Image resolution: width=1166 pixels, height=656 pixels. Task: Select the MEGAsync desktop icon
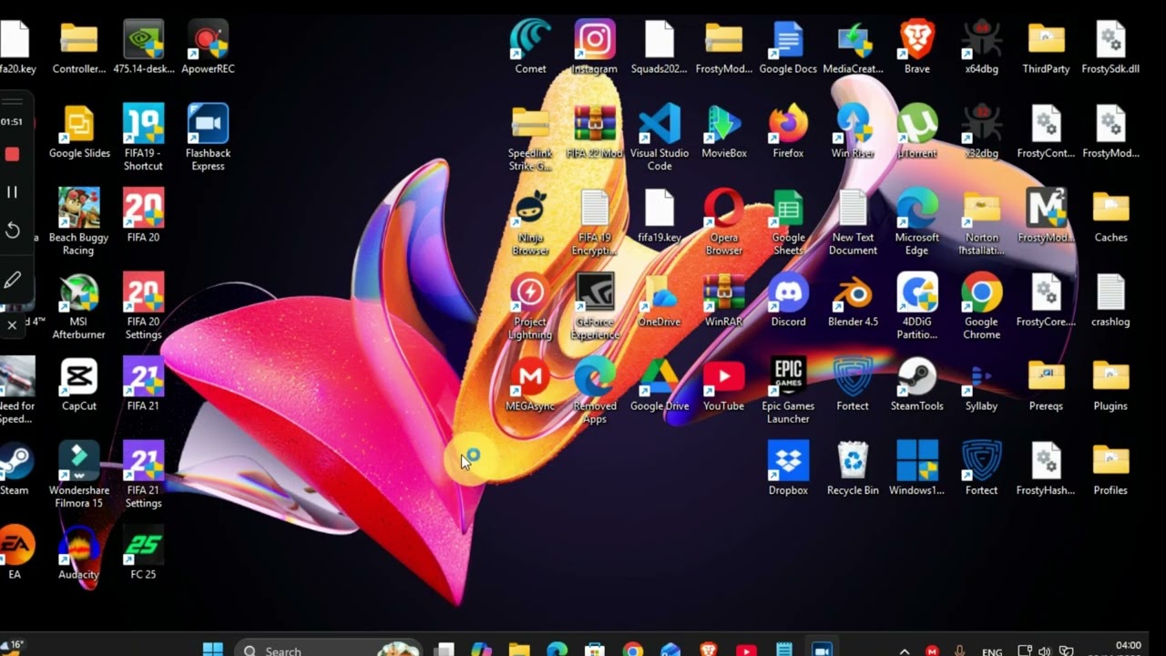tap(530, 385)
